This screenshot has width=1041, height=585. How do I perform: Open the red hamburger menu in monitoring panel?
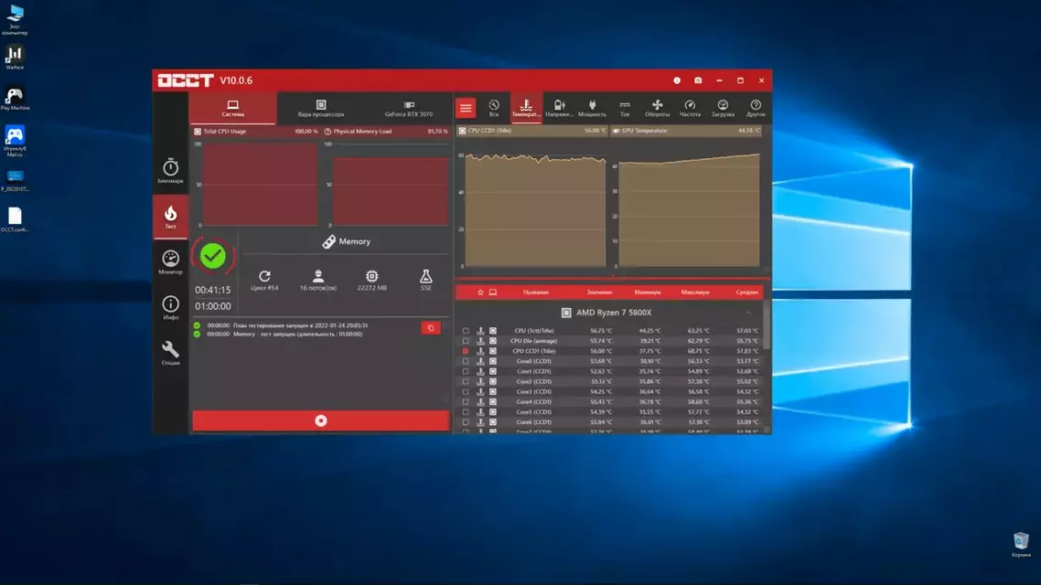point(466,108)
